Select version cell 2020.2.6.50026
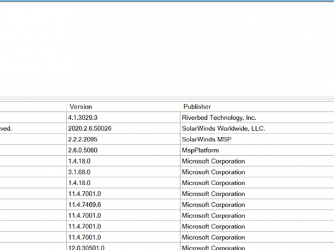The width and height of the screenshot is (334, 250). click(x=123, y=128)
